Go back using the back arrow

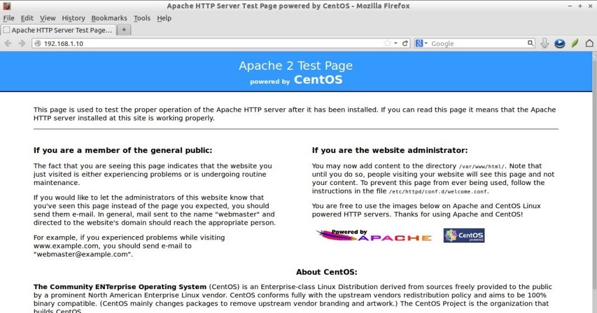coord(8,43)
